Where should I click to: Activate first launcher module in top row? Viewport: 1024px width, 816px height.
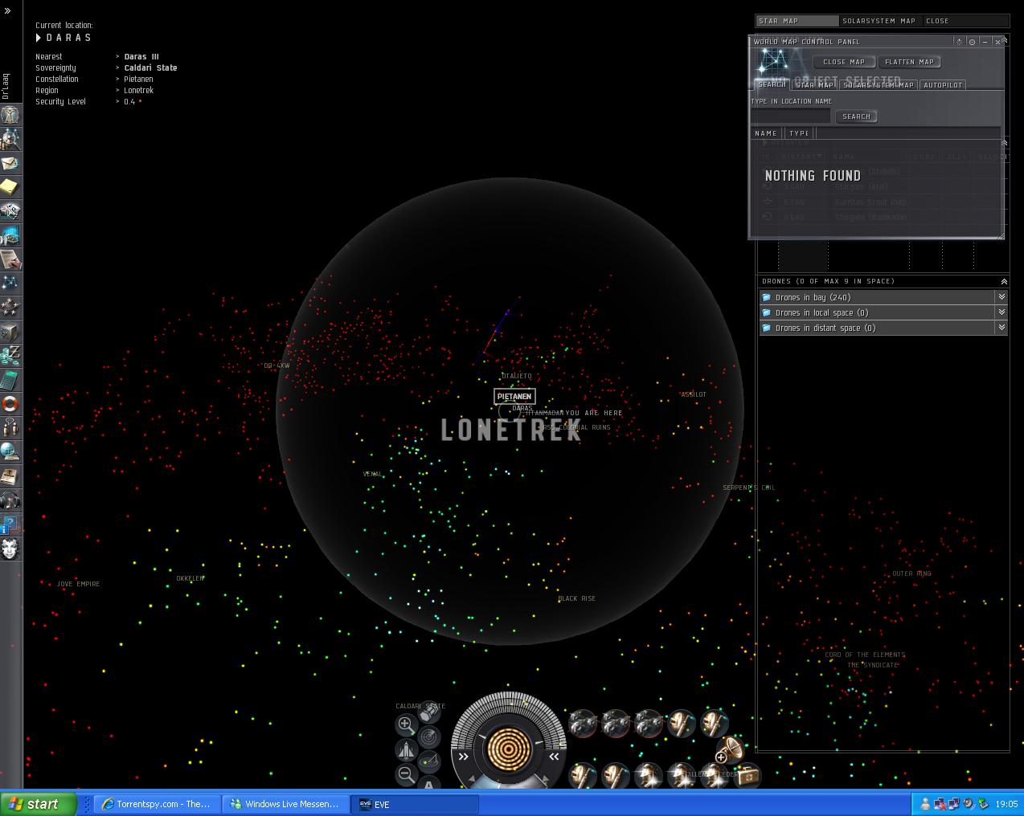(x=583, y=724)
